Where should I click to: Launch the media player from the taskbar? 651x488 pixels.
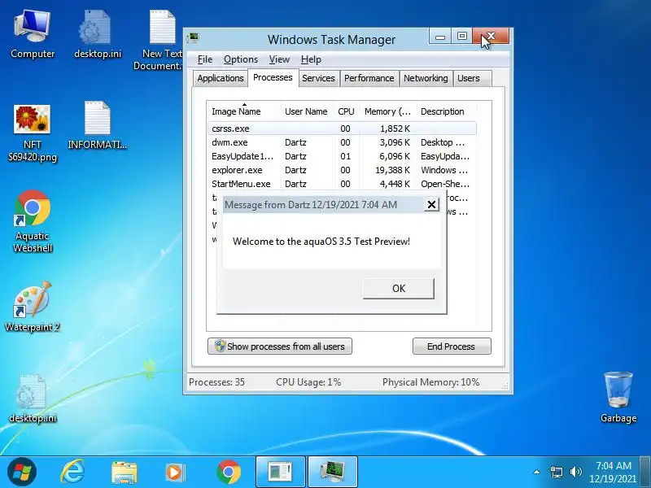[175, 472]
